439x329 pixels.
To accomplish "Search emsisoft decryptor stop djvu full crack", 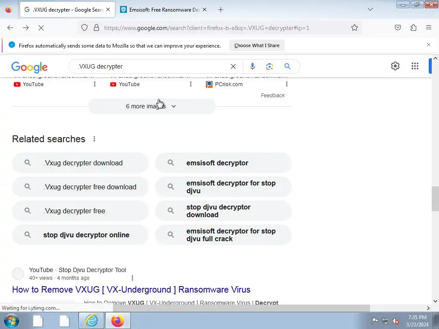I will [x=223, y=235].
